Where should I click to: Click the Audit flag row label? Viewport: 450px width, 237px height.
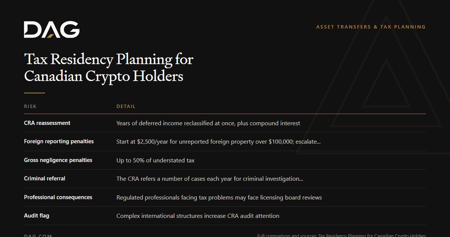click(x=37, y=216)
